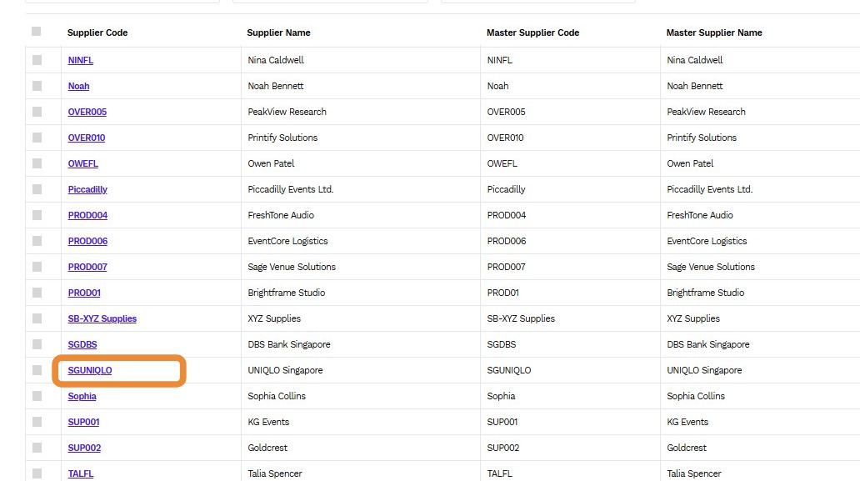
Task: Open the OWEFL supplier code link
Action: point(82,163)
